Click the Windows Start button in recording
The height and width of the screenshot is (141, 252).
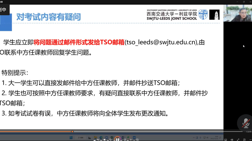pyautogui.click(x=71, y=138)
